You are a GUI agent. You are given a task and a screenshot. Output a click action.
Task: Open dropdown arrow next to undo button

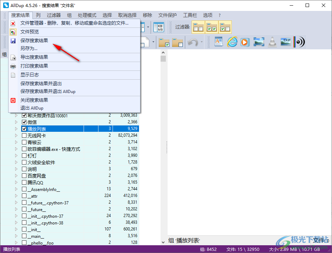(x=201, y=42)
